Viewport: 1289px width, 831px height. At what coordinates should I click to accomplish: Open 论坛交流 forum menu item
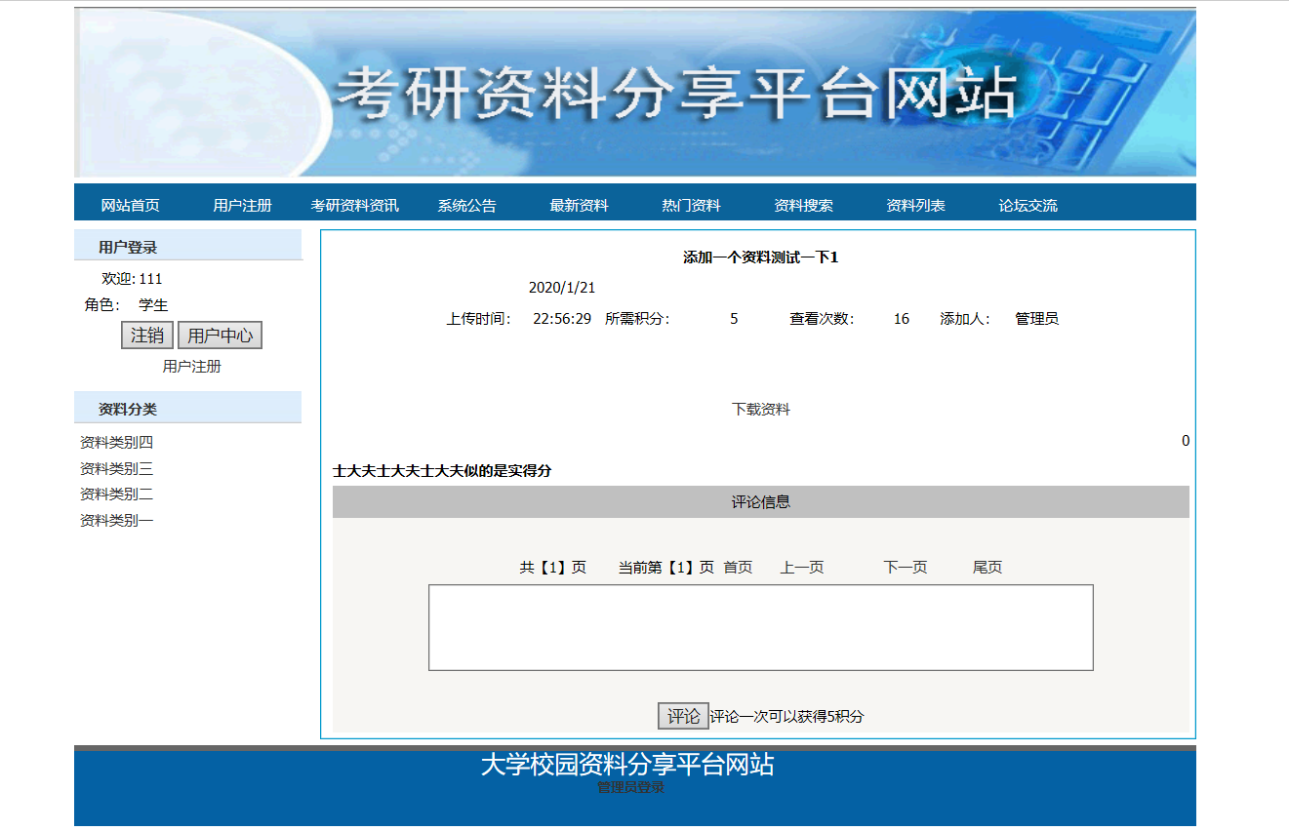click(1027, 206)
